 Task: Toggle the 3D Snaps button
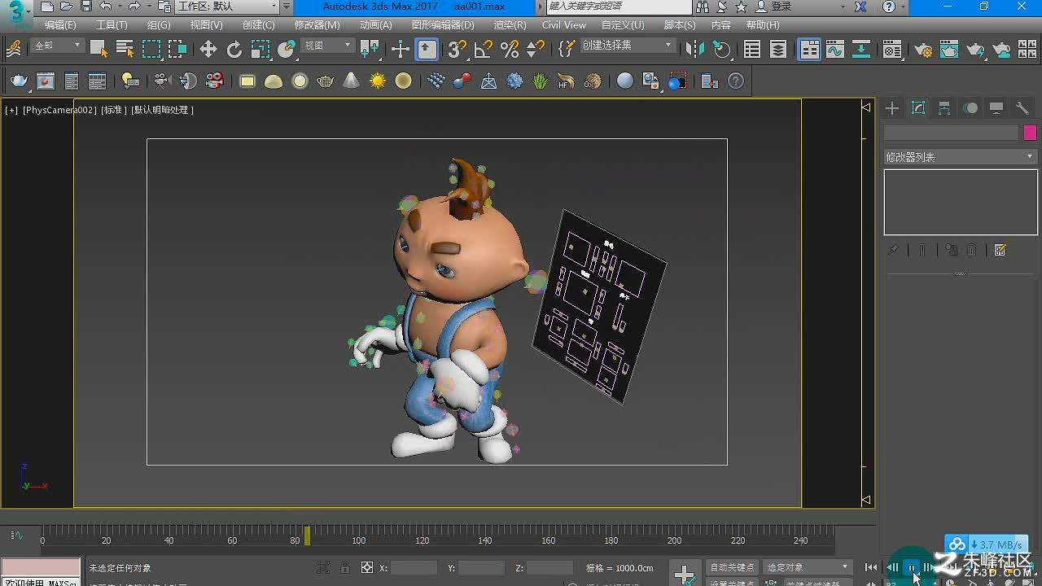[x=458, y=49]
